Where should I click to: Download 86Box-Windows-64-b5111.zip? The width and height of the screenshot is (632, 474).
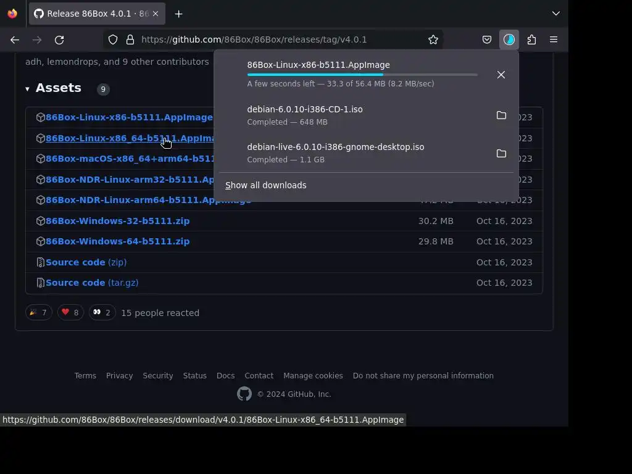pyautogui.click(x=118, y=241)
